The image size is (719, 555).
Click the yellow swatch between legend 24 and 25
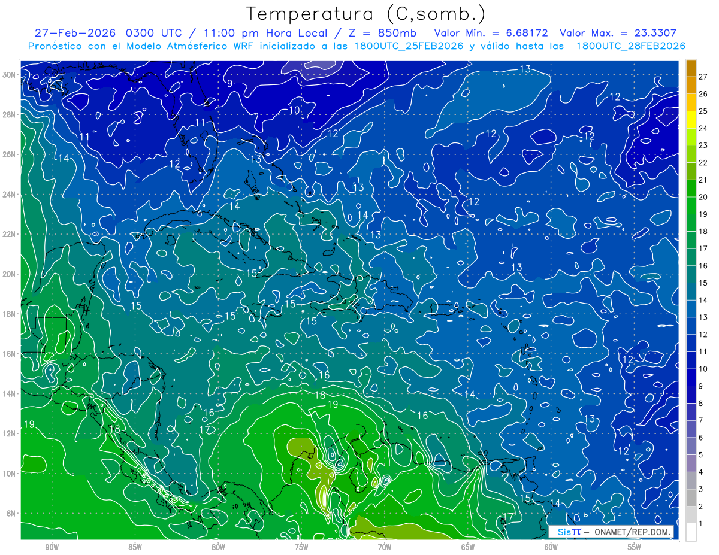tap(691, 120)
